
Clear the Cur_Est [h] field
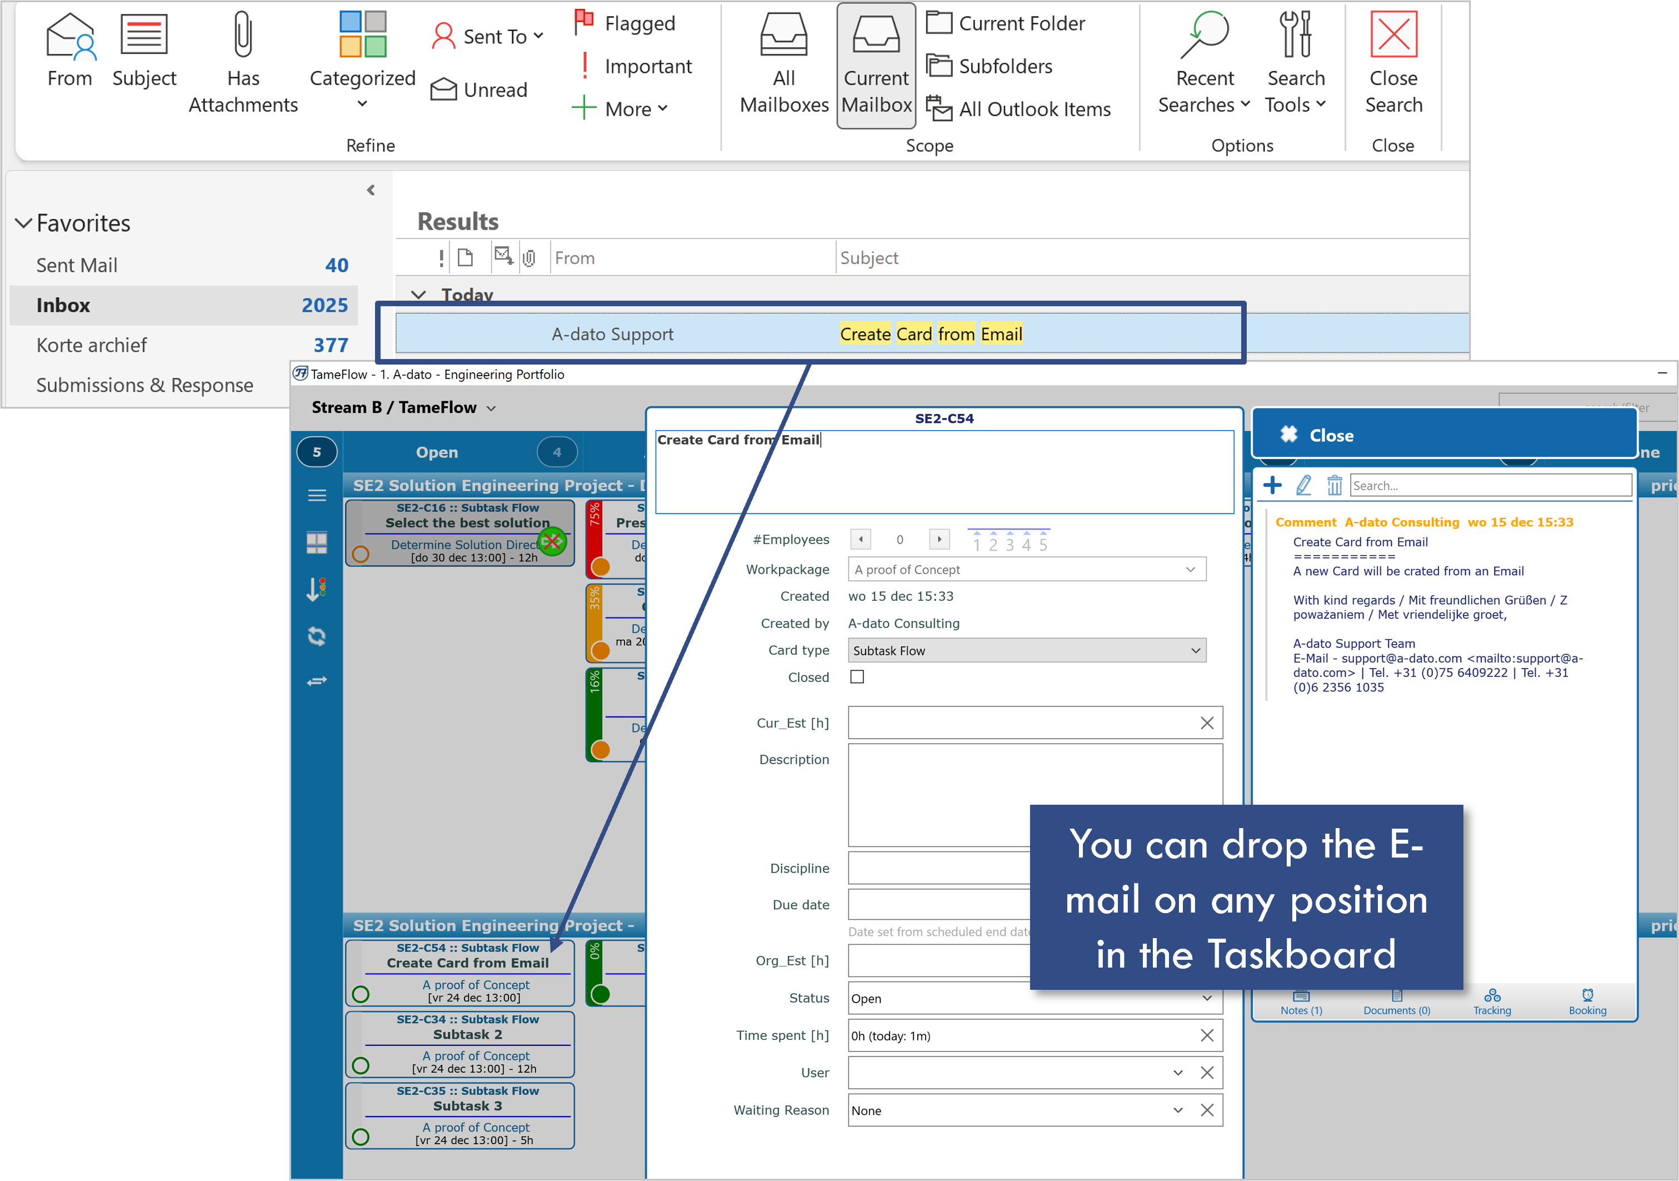click(x=1207, y=723)
